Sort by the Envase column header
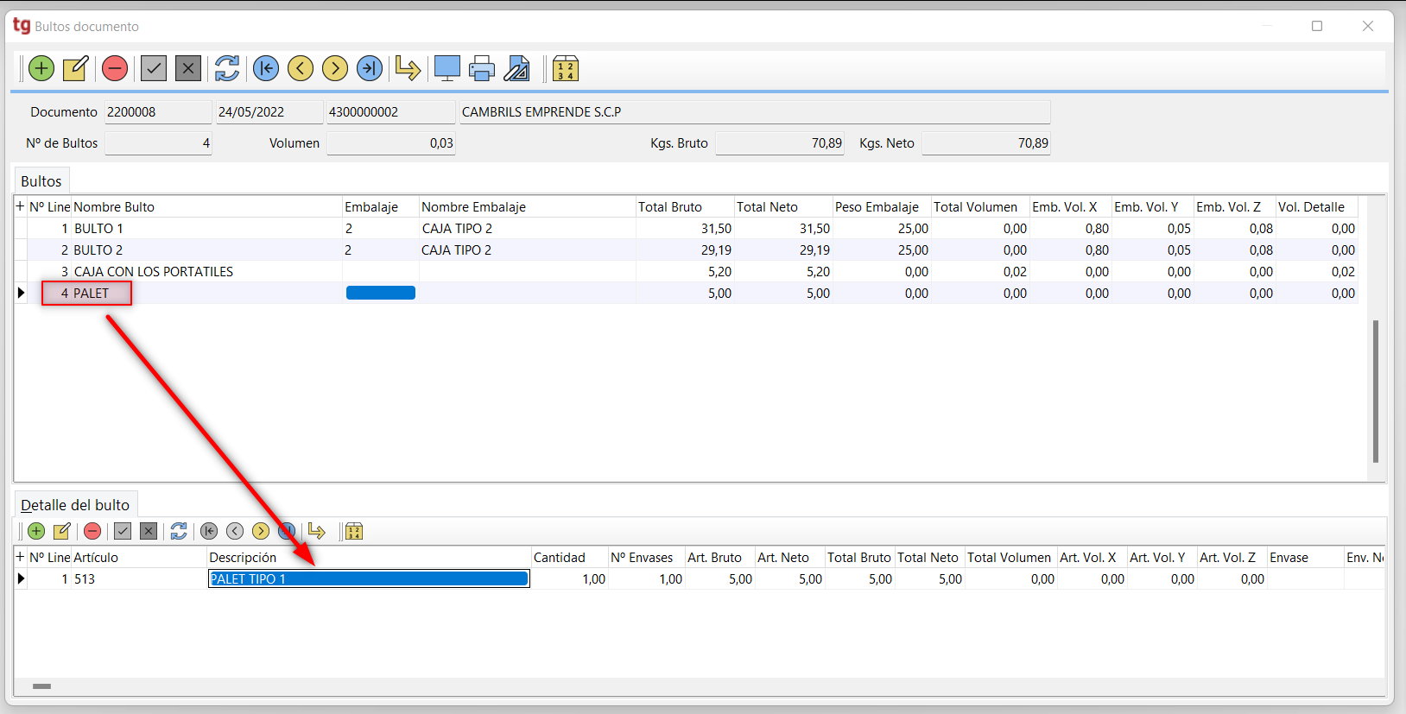Image resolution: width=1406 pixels, height=714 pixels. 1305,558
